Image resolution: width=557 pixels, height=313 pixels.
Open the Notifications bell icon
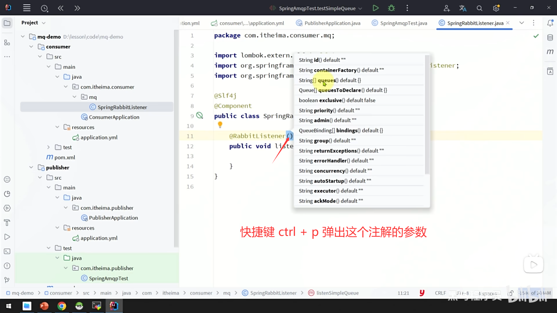pos(550,23)
